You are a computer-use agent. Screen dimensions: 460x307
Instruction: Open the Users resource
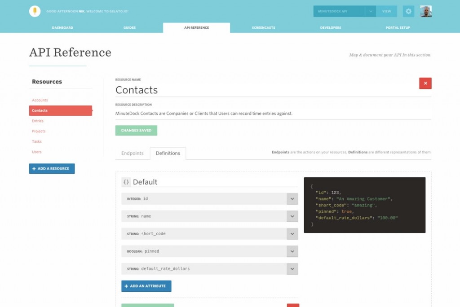coord(37,152)
